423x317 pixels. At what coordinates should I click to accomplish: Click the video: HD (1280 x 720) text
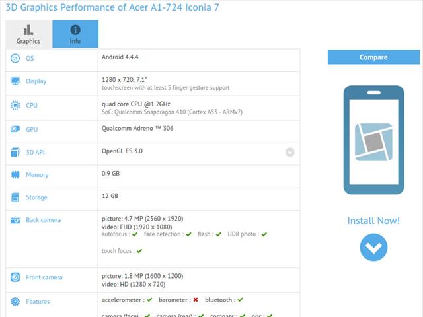tap(134, 284)
